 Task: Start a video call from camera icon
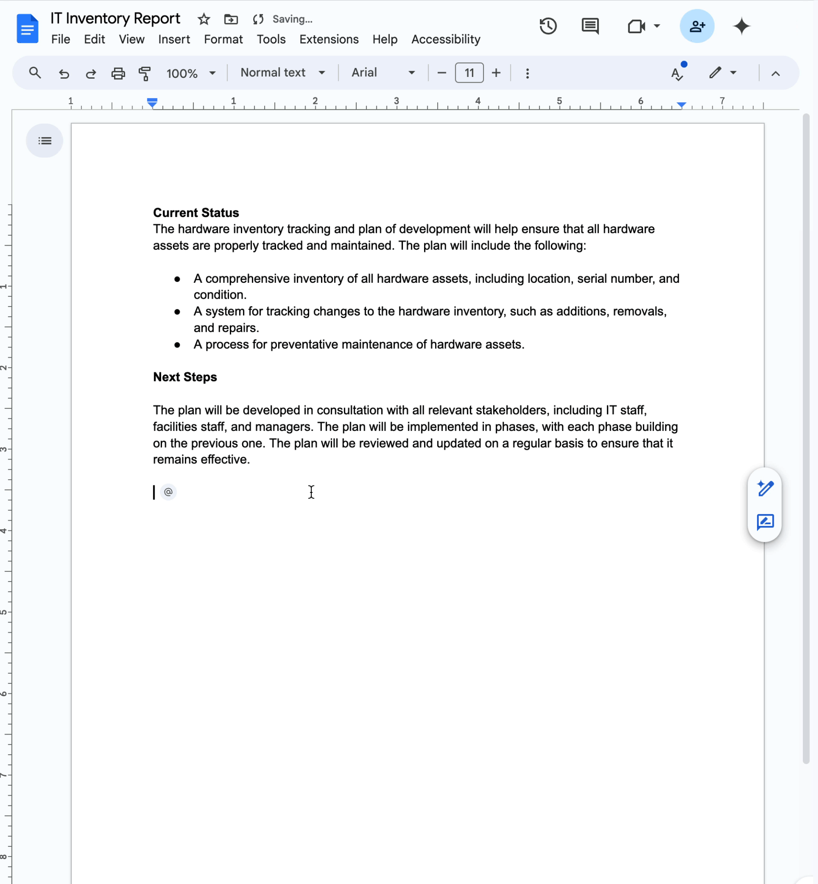636,26
